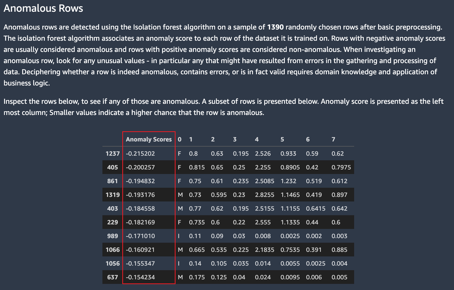Screen dimensions: 454x290
Task: Click the Anomalous Rows heading
Action: (43, 8)
